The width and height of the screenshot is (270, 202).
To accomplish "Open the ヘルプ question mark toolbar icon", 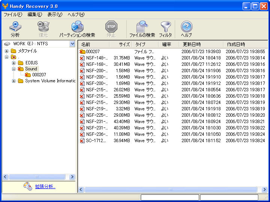I will [186, 27].
